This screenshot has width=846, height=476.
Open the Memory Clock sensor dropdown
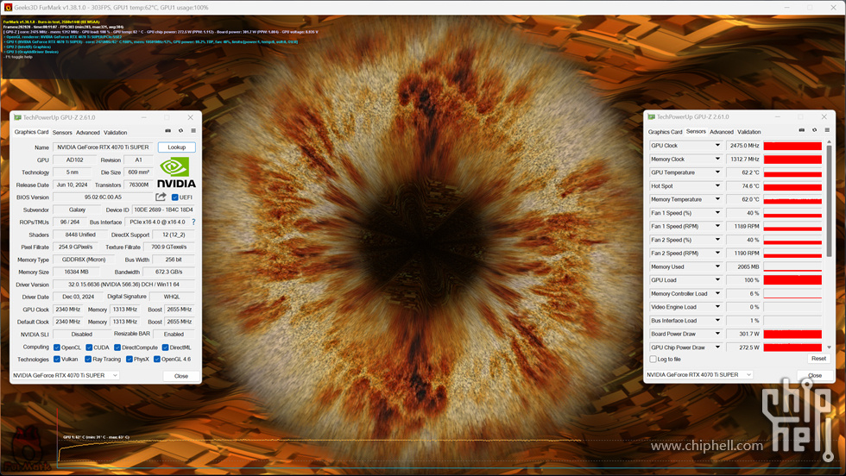717,159
